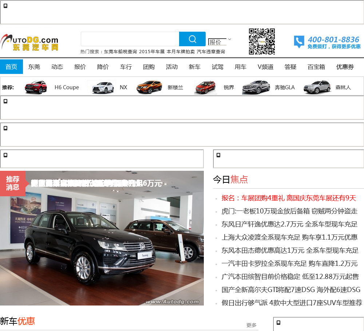Open the 新楼兰 recommended link

[175, 87]
